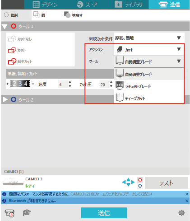Open the 新規カット条件 material dropdown
This screenshot has height=221, width=190.
tap(149, 38)
